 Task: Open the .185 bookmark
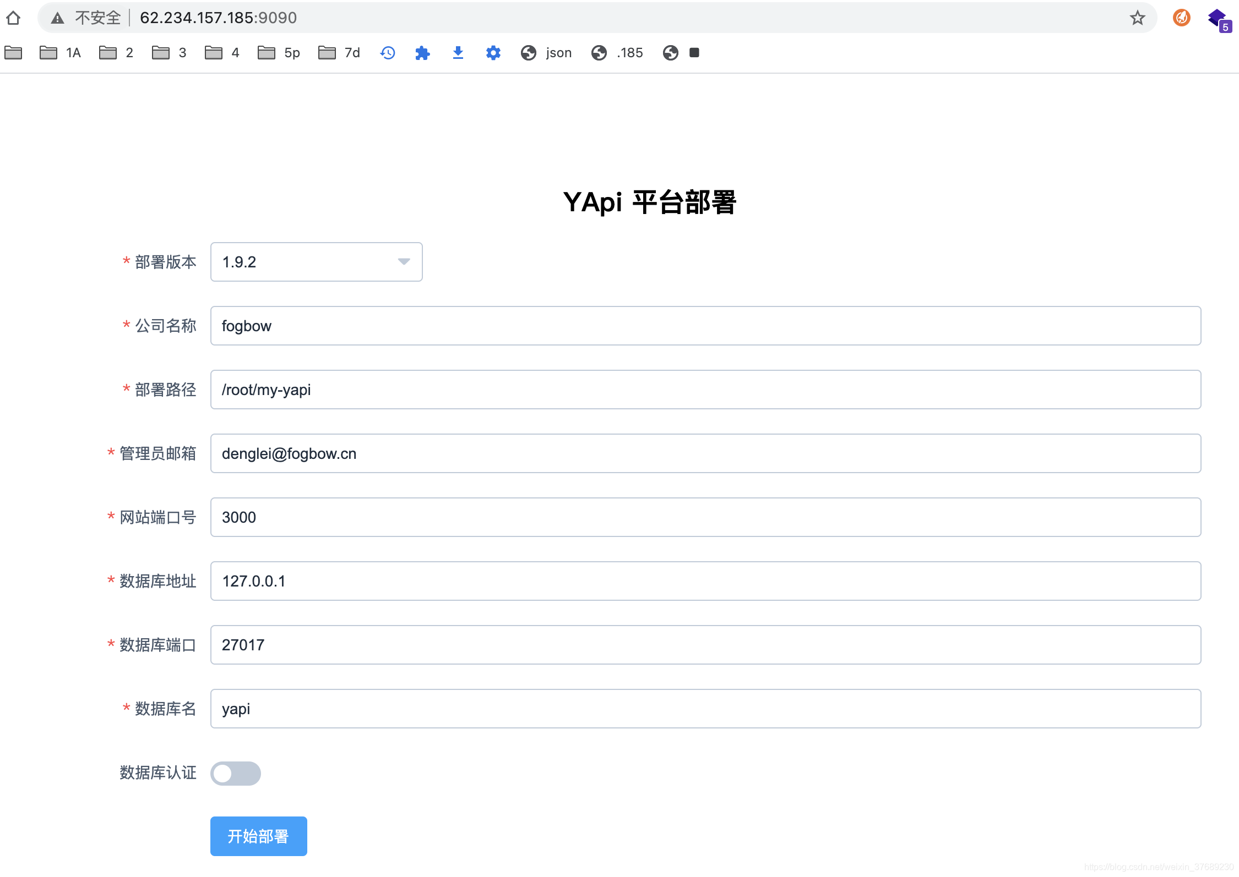[x=617, y=53]
